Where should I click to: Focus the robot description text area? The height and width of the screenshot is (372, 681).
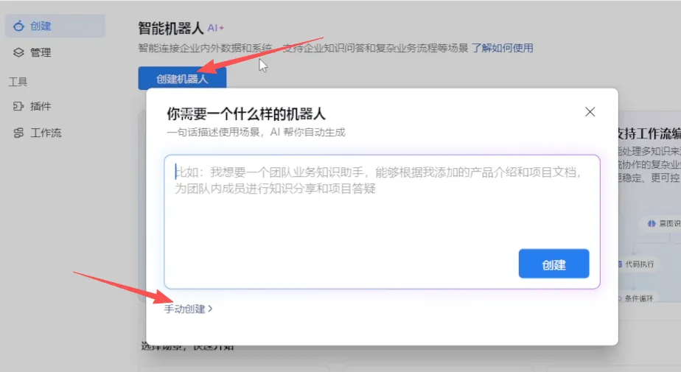383,222
